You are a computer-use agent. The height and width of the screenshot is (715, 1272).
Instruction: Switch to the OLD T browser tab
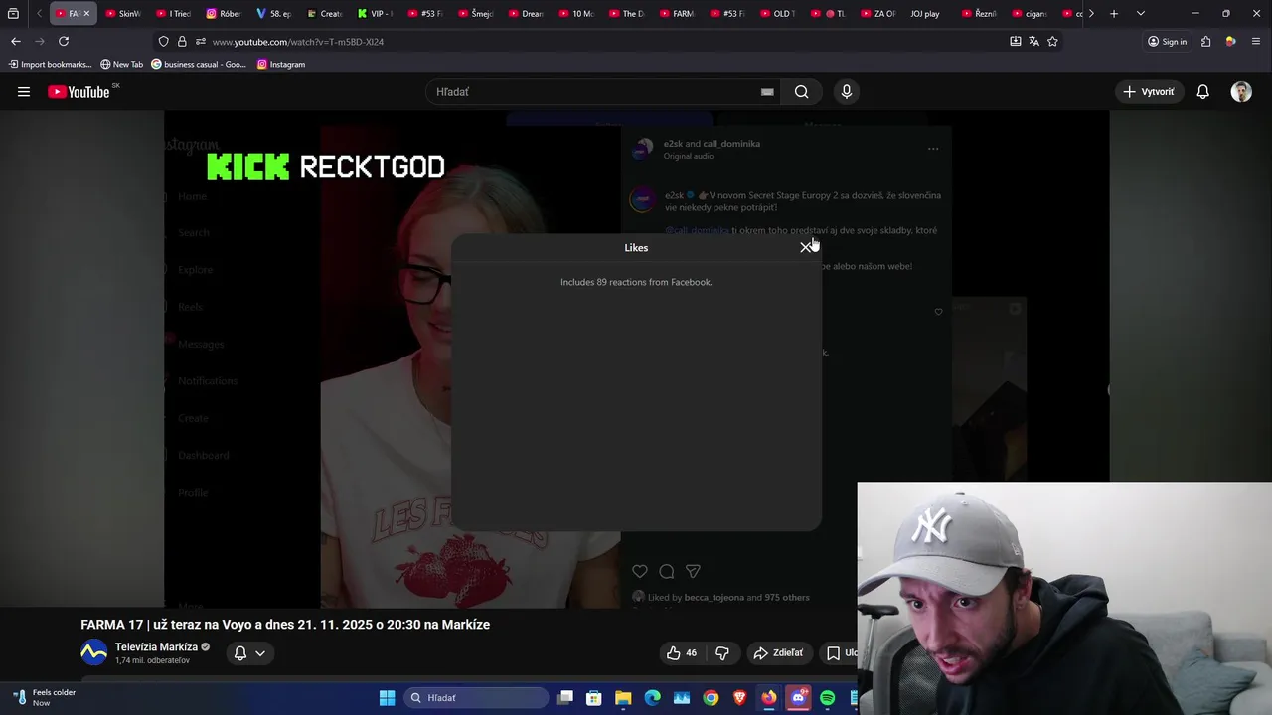(777, 14)
